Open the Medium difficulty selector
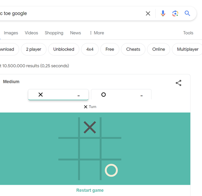Viewport: 202px width, 196px height. [11, 82]
